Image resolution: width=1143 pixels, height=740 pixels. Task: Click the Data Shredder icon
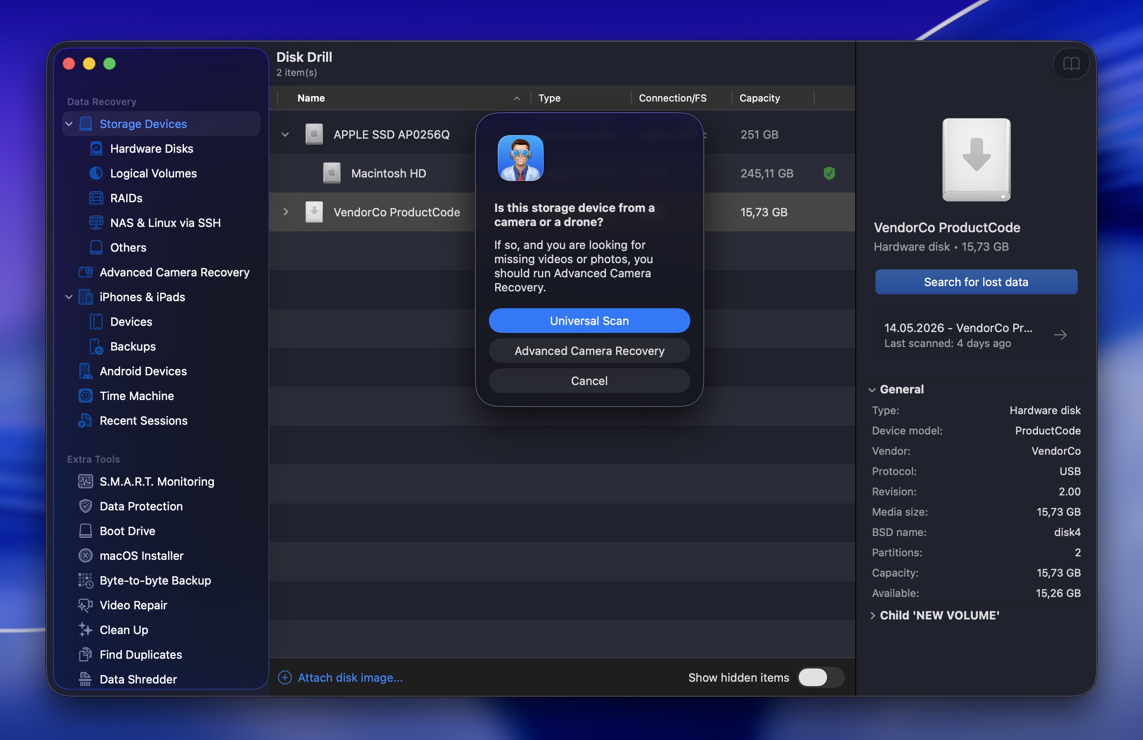click(x=86, y=679)
